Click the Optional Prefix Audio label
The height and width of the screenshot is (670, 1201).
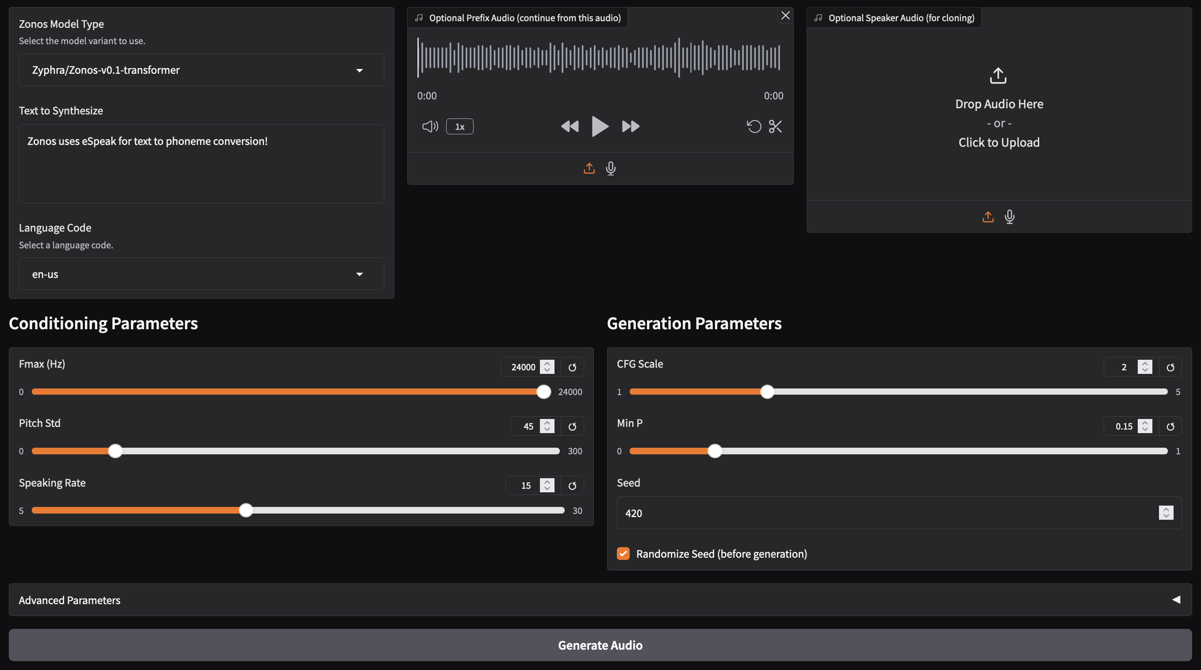click(x=525, y=18)
